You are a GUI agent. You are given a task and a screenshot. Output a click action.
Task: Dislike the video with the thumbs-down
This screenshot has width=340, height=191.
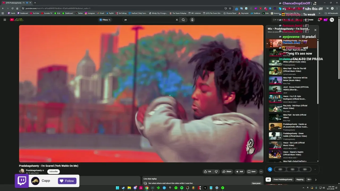216,172
